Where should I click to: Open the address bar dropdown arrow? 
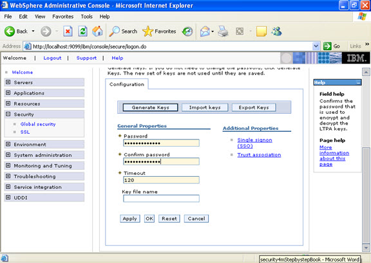coord(316,46)
